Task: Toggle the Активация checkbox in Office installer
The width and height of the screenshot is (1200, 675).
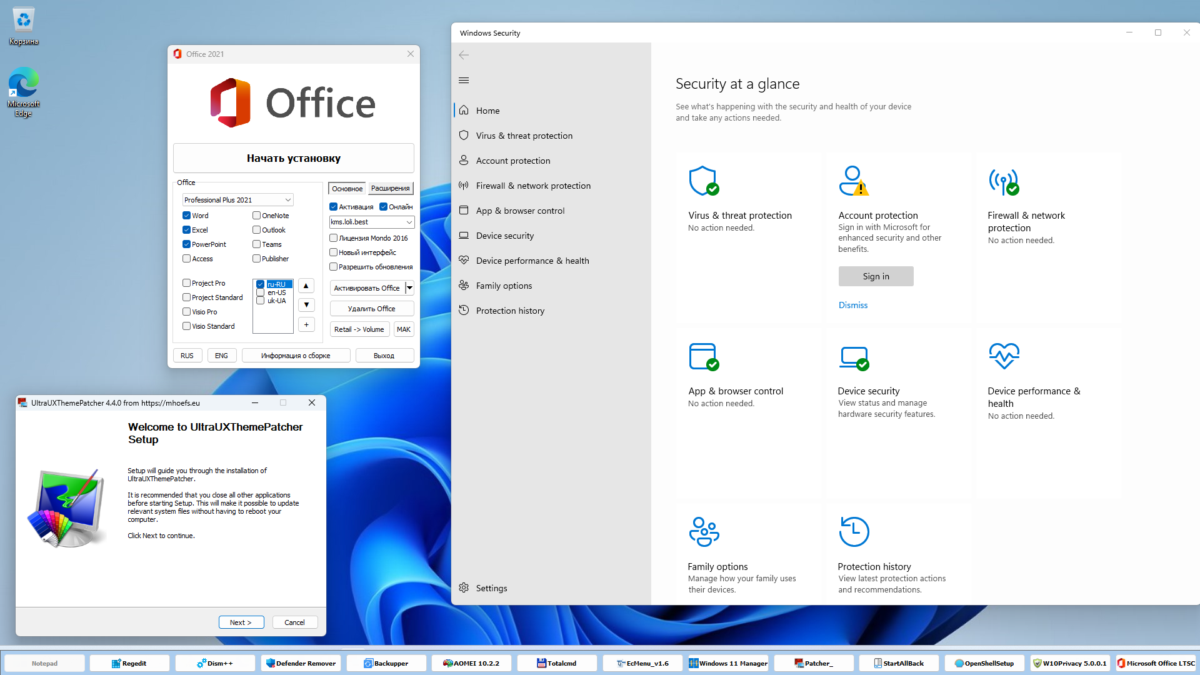Action: coord(333,206)
